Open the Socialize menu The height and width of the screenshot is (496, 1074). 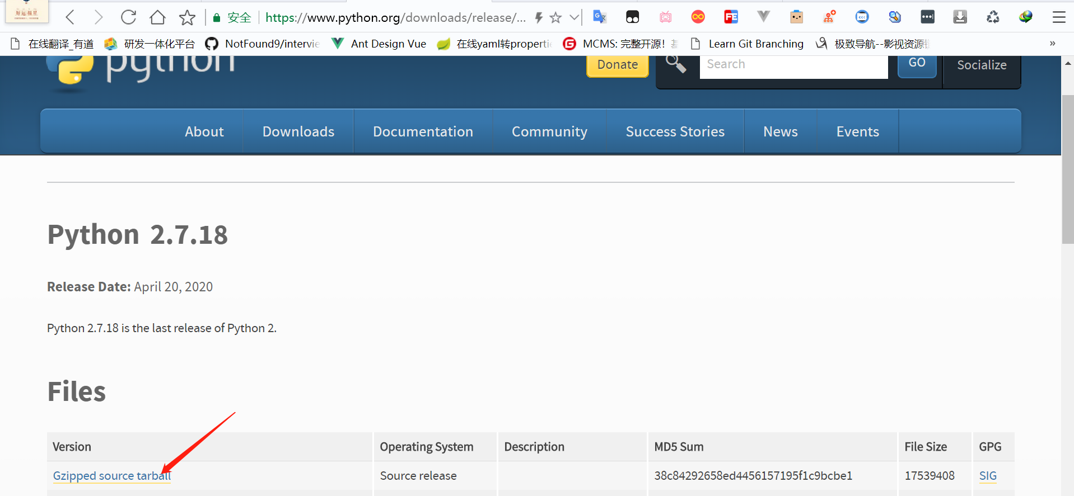coord(982,66)
